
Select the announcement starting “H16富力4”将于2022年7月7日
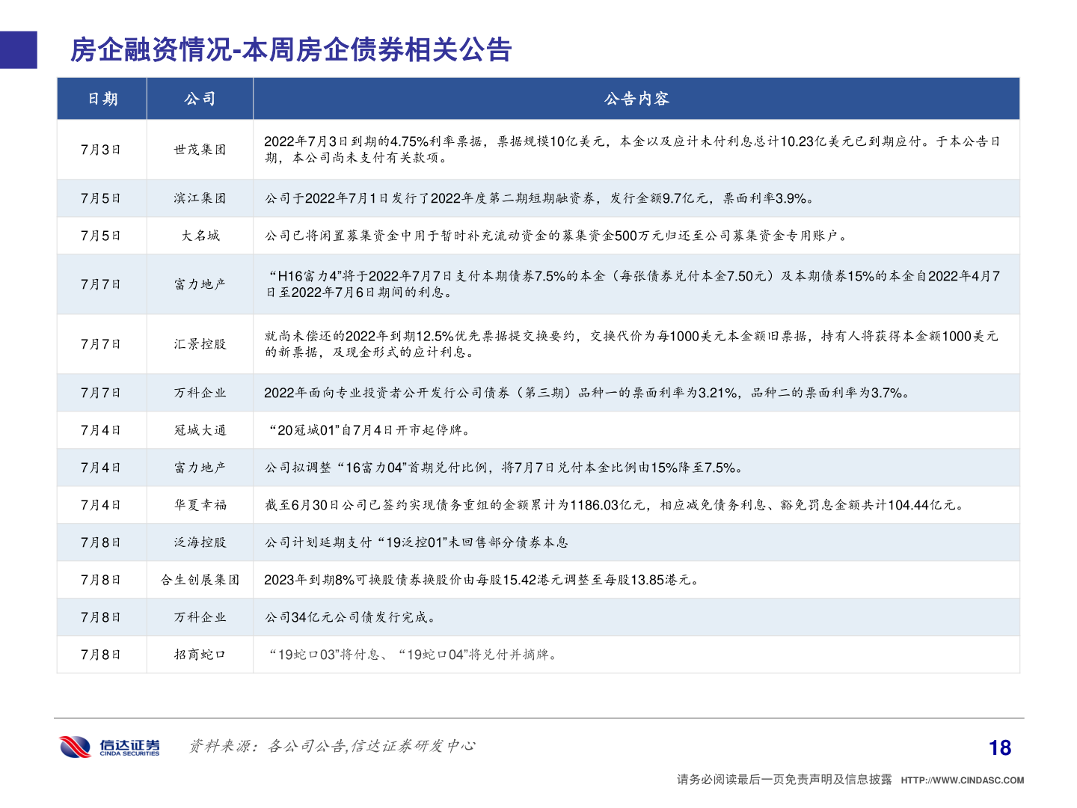click(x=633, y=284)
